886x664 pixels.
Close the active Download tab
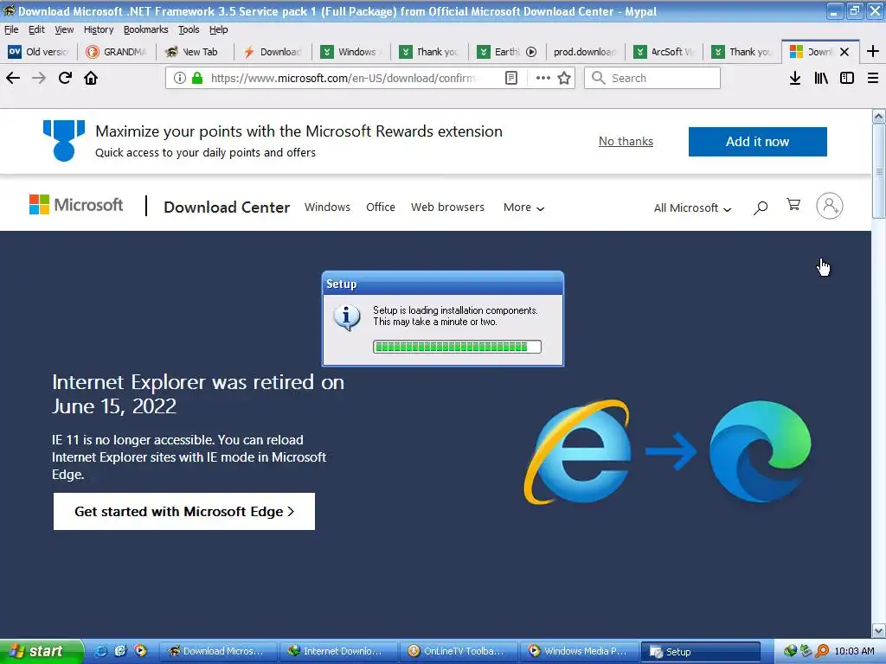tap(844, 52)
